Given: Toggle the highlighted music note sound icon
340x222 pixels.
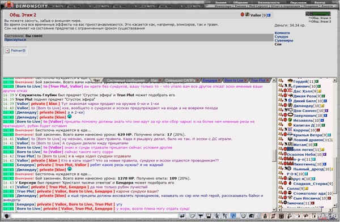Looking at the screenshot, I should 233,216.
